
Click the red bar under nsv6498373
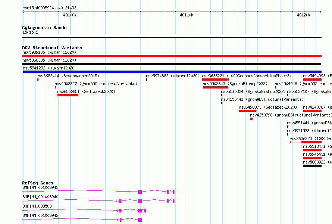click(x=248, y=111)
